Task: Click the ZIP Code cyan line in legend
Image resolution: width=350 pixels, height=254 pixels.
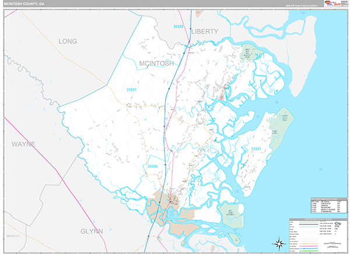Action: click(309, 227)
